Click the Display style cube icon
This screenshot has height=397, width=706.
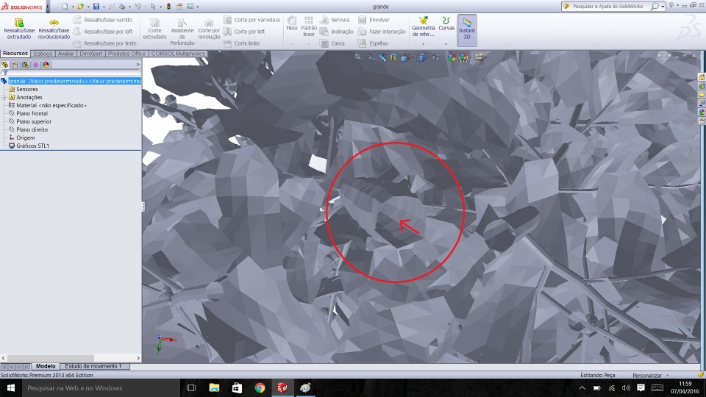(x=421, y=57)
